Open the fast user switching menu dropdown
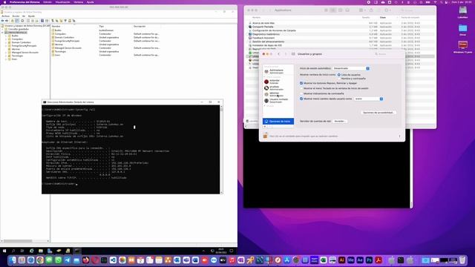This screenshot has width=475, height=267. click(369, 99)
